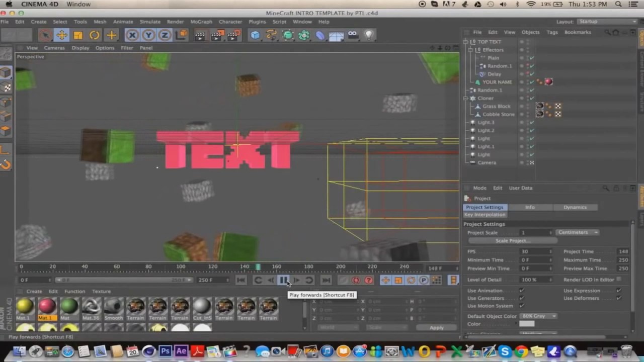This screenshot has width=644, height=362.
Task: Click the red Record Active Objects button
Action: click(356, 280)
